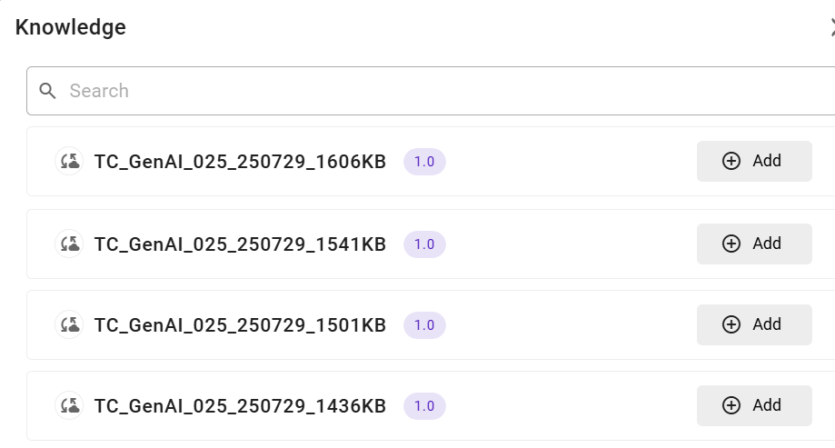835x448 pixels.
Task: Open the TC_GenAI_025_250729_1501KB entry name
Action: 240,324
